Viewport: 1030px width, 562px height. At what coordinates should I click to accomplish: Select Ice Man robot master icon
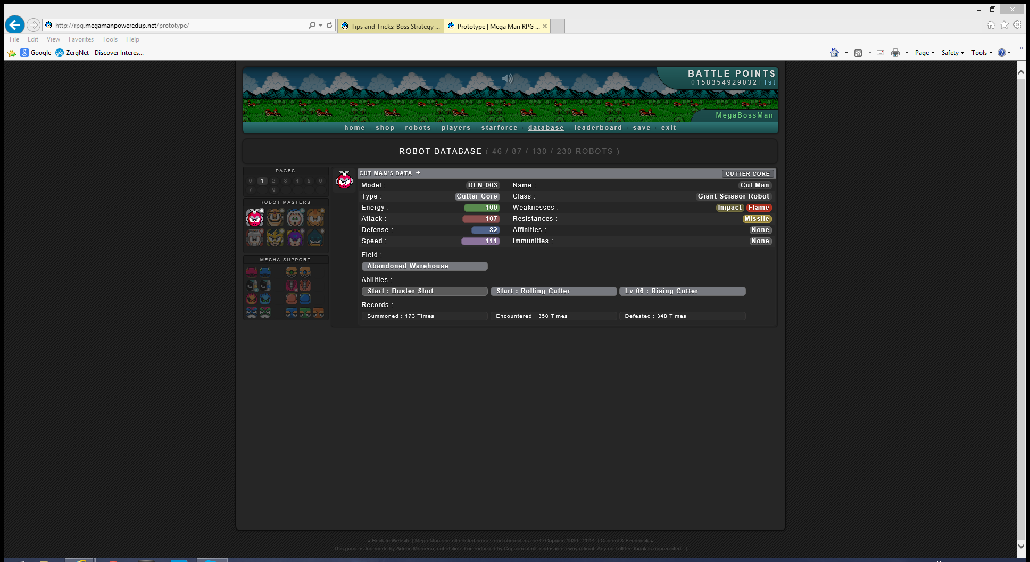click(295, 218)
